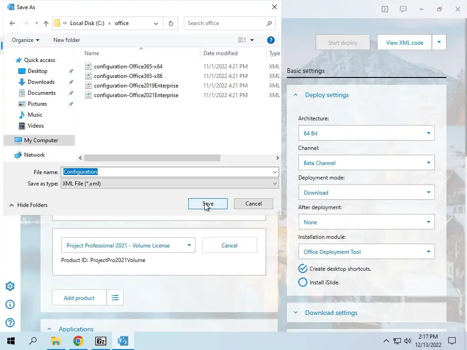
Task: Click the Forward arrow in Save As dialog
Action: click(26, 23)
